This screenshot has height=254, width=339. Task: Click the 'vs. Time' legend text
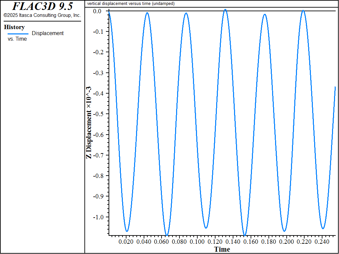[x=17, y=39]
